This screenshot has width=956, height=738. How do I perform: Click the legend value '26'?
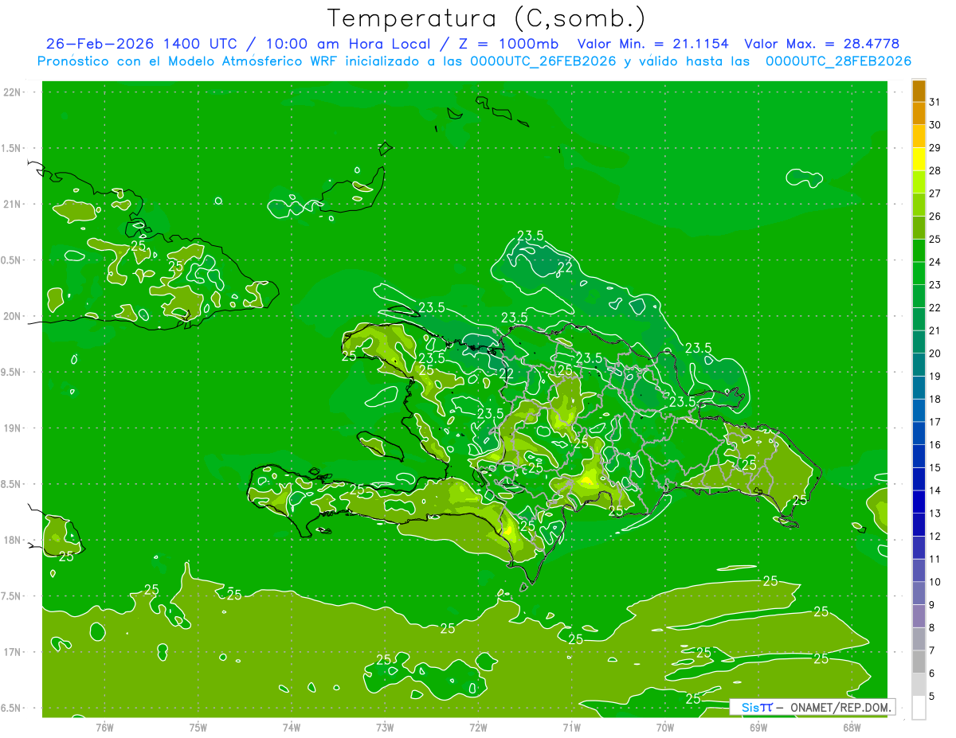point(935,216)
